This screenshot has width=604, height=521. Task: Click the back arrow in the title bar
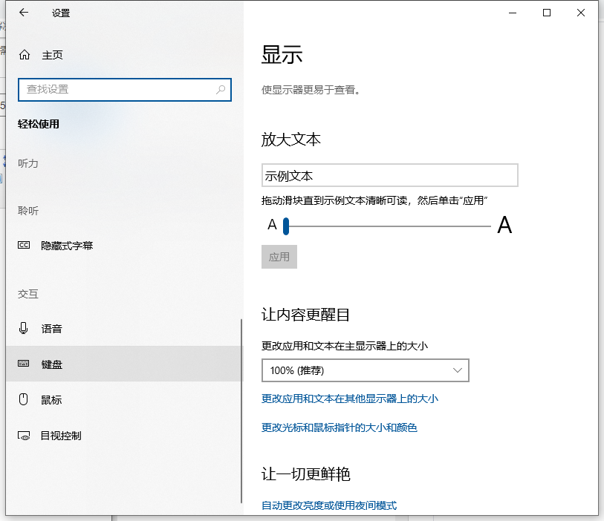tap(24, 13)
